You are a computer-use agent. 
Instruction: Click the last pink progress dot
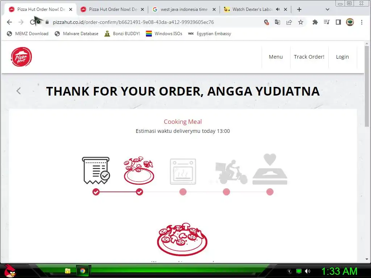click(x=270, y=192)
